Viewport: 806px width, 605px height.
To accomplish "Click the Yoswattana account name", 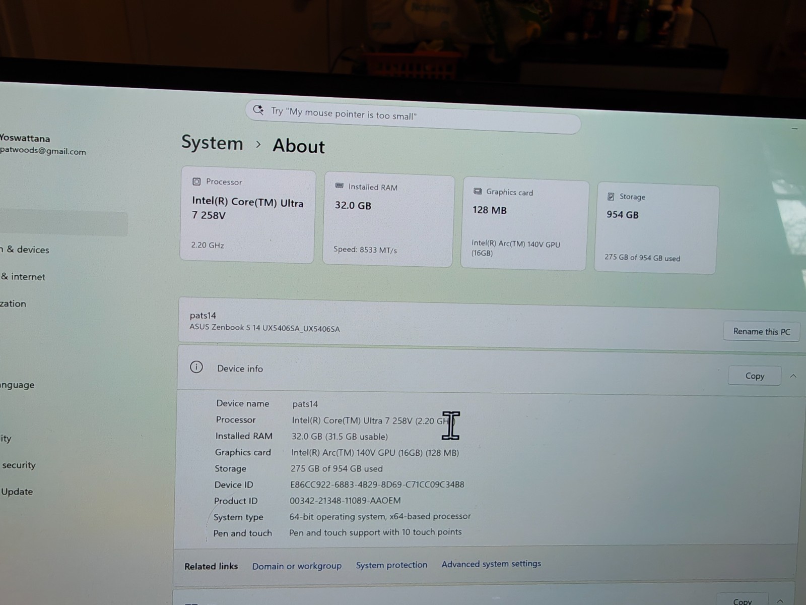I will (25, 138).
